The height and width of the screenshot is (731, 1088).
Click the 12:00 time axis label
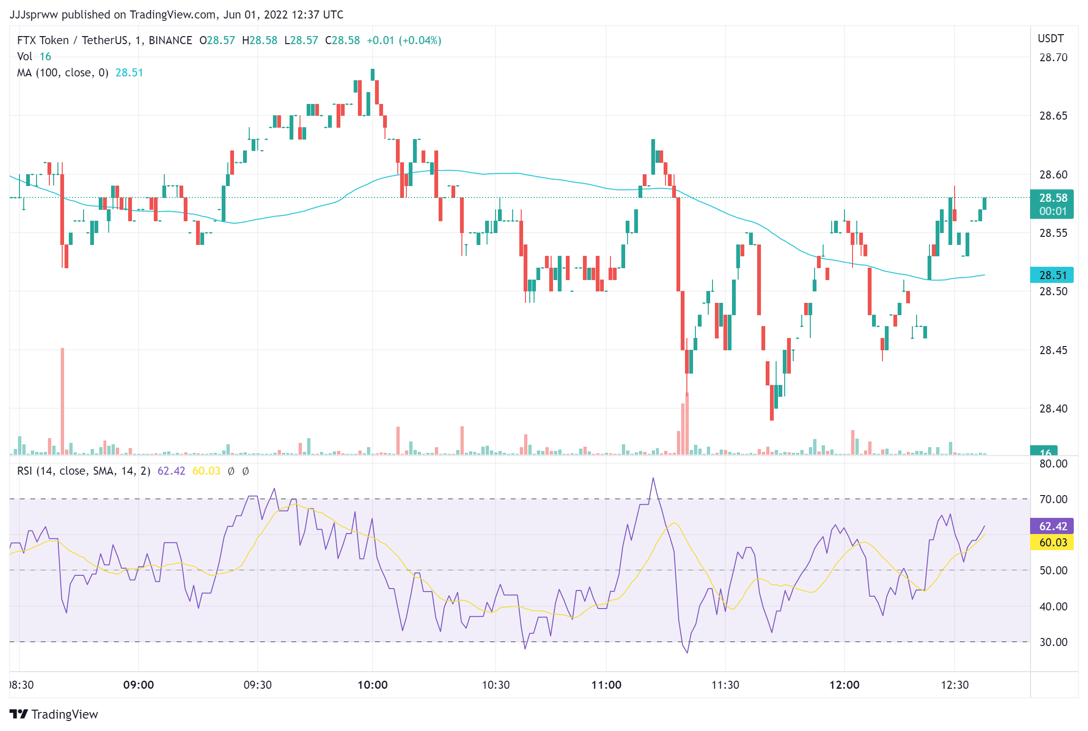click(x=844, y=685)
